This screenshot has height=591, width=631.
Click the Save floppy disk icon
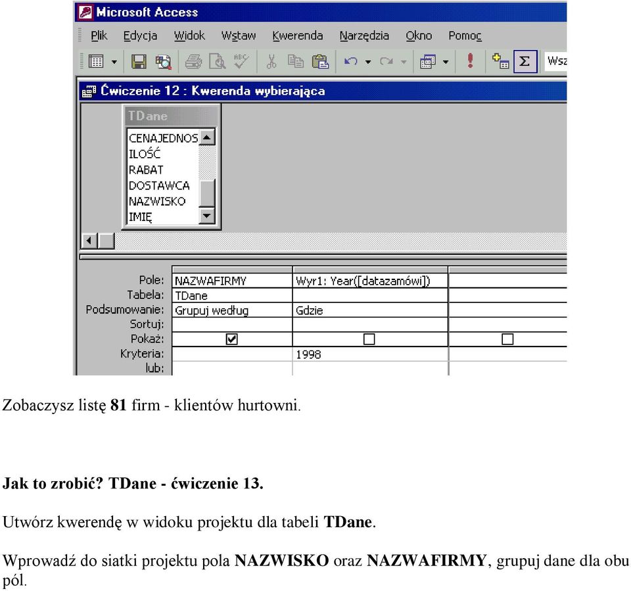pos(139,62)
